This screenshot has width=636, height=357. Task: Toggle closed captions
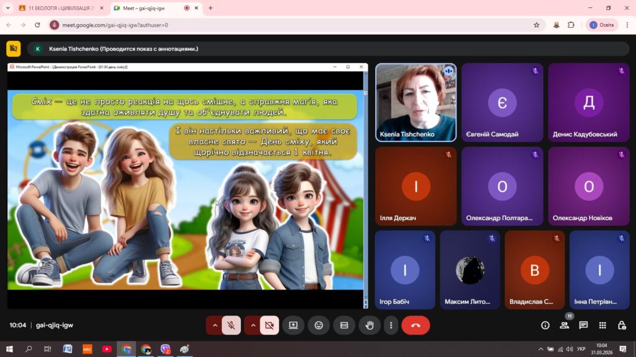[x=344, y=325]
